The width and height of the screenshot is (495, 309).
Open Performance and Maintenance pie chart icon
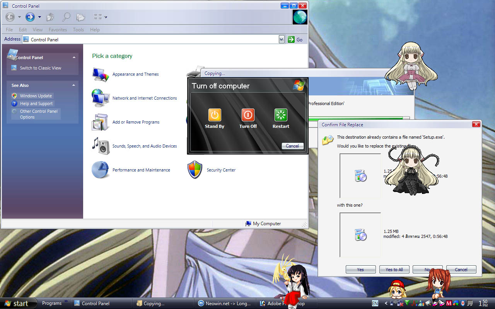point(101,170)
